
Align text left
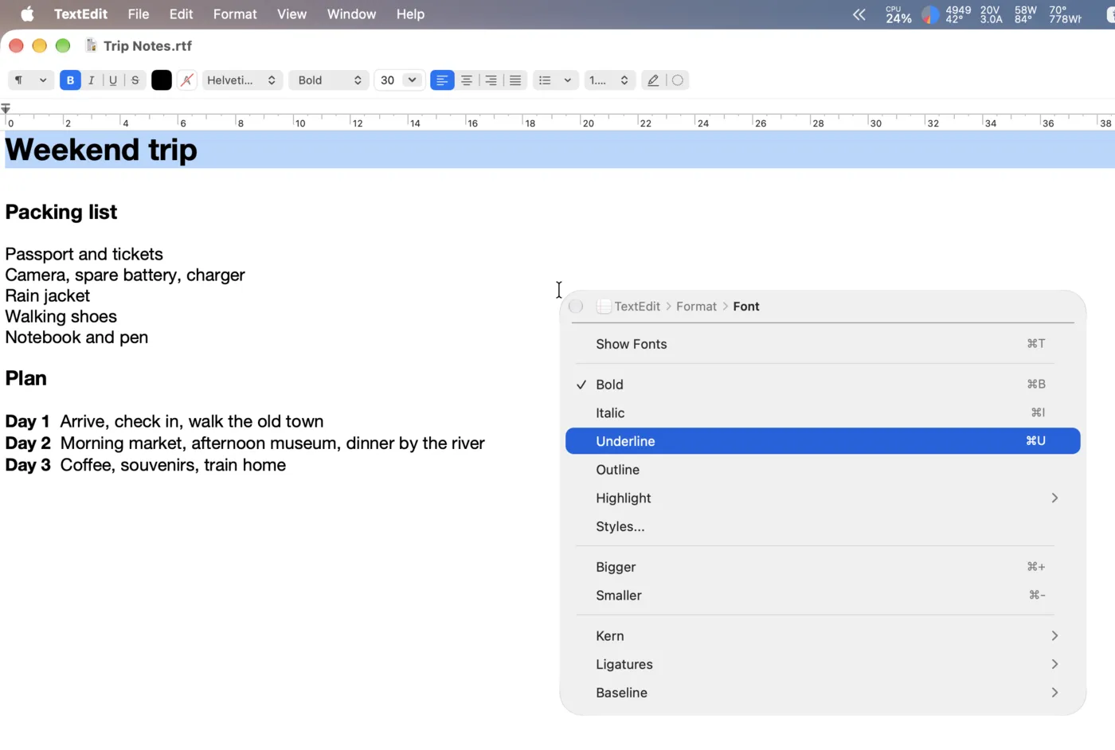click(442, 80)
